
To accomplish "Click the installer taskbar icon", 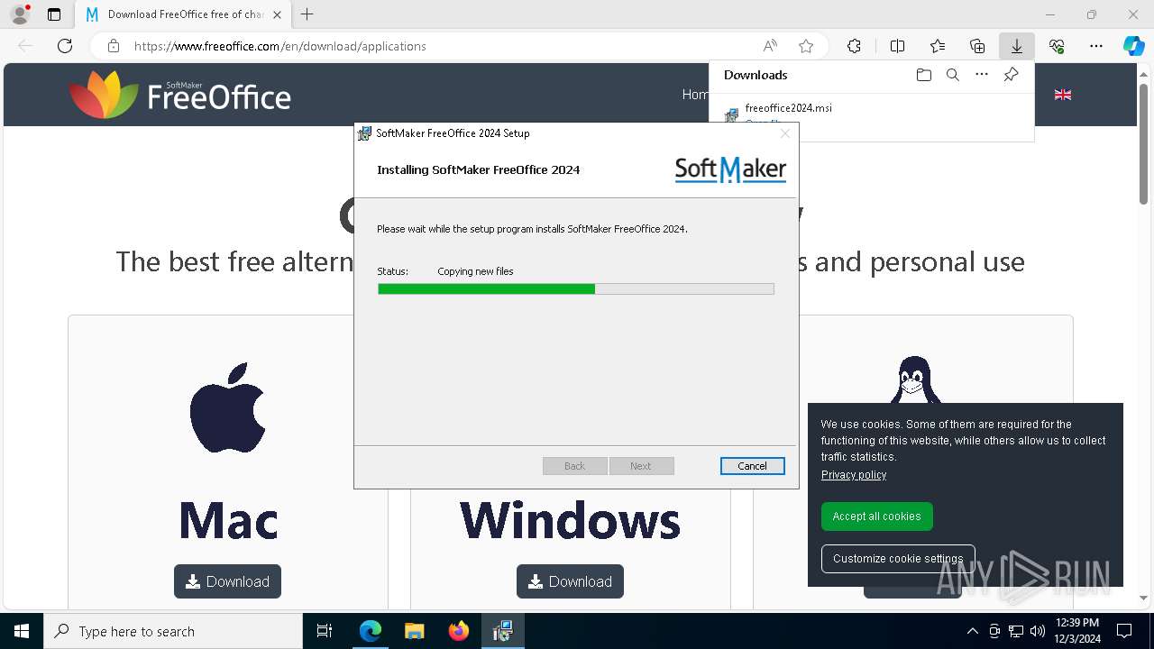I will click(x=502, y=631).
